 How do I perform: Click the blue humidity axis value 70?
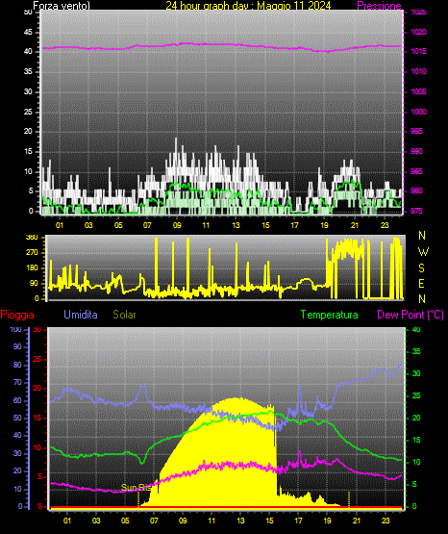pyautogui.click(x=17, y=382)
